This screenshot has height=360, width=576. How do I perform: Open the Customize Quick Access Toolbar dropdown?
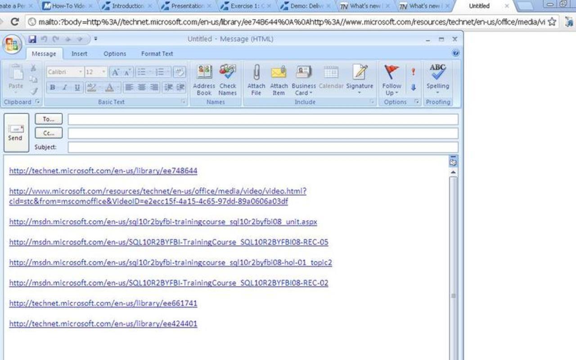pyautogui.click(x=95, y=39)
